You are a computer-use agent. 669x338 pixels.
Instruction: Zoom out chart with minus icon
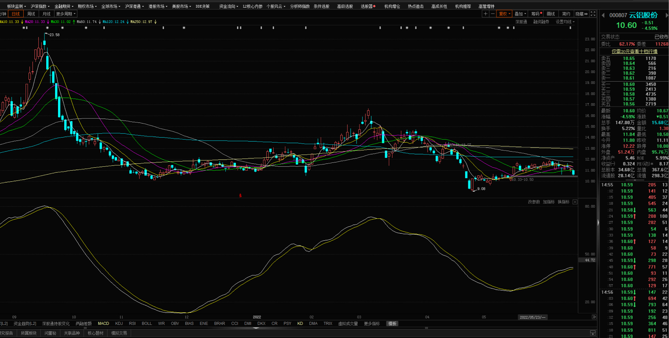pos(493,14)
